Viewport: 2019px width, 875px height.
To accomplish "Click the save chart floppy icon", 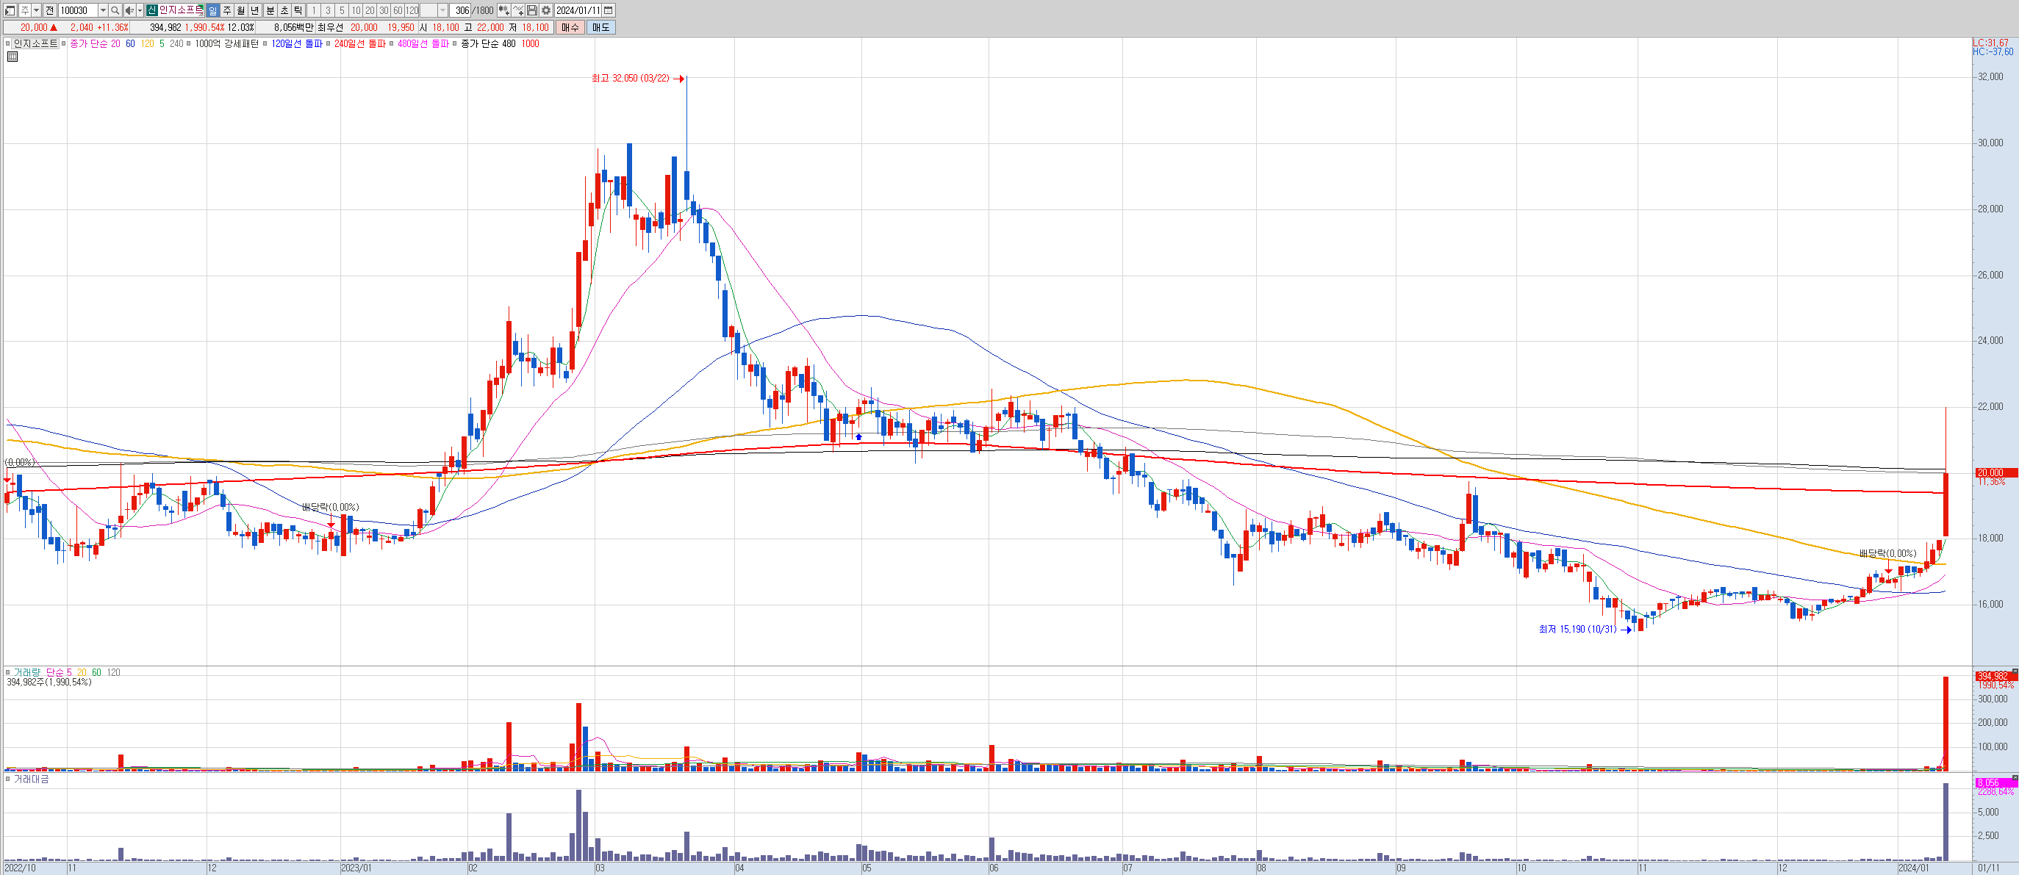I will [532, 10].
